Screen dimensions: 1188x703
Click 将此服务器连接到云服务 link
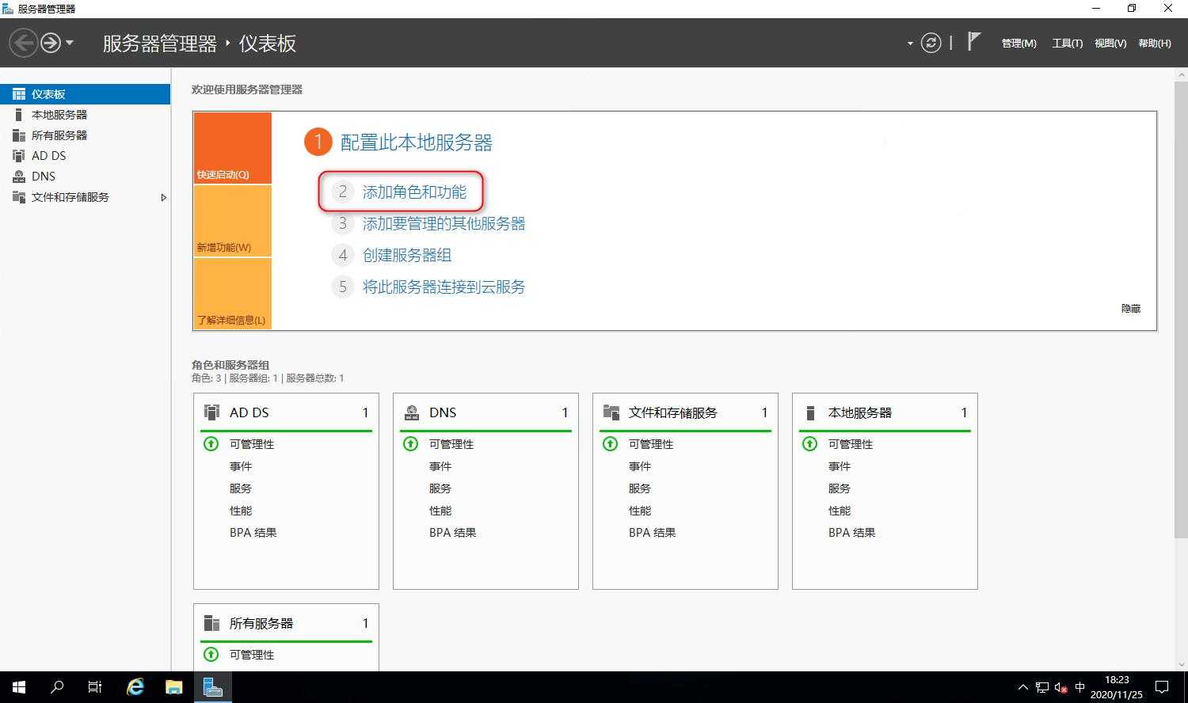pyautogui.click(x=444, y=287)
